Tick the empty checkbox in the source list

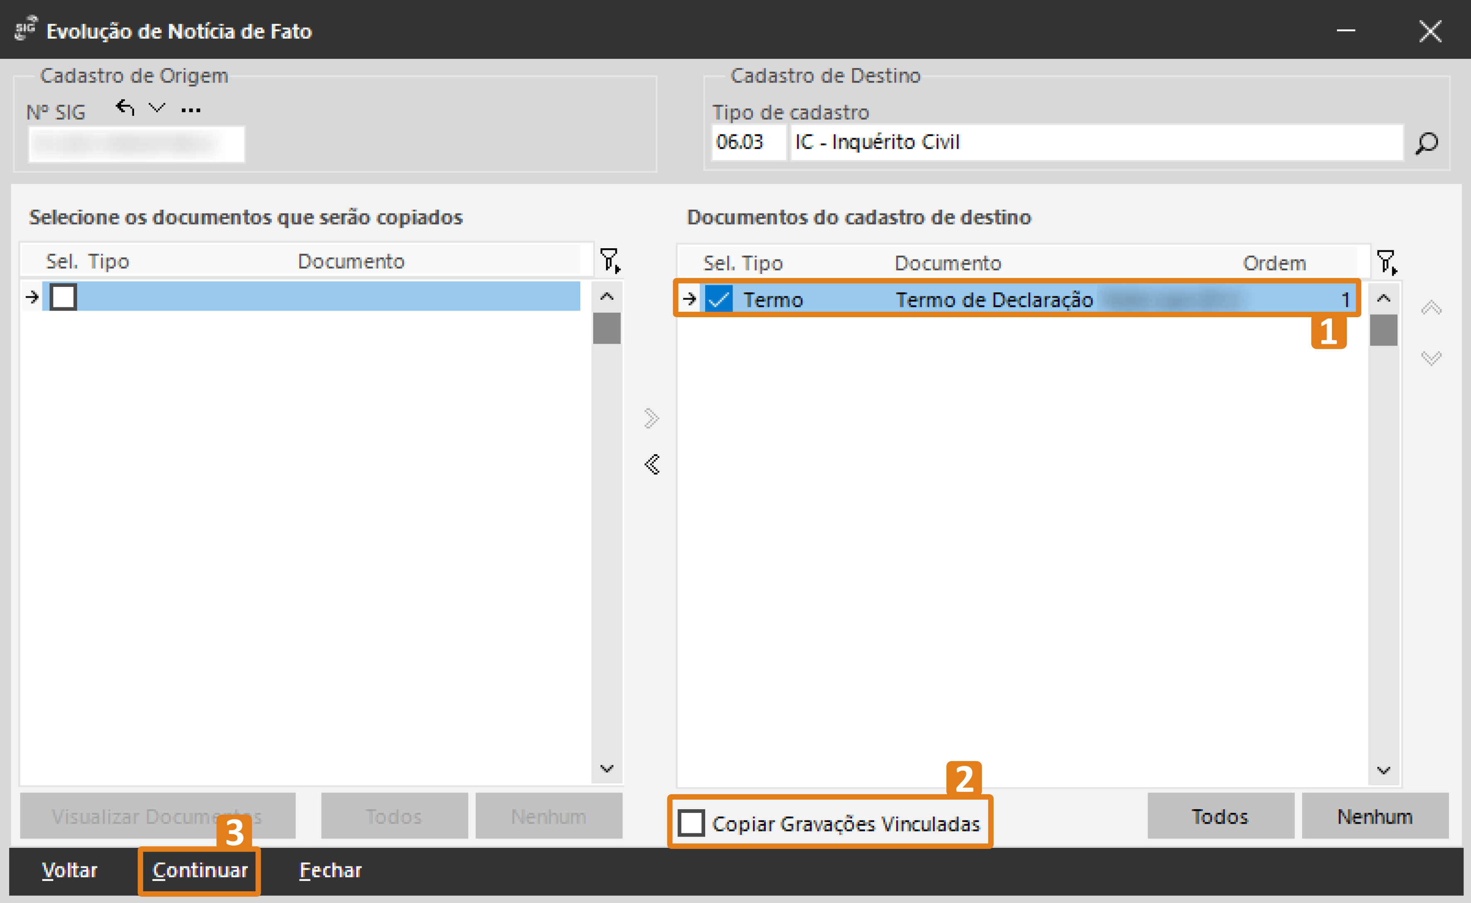tap(63, 297)
